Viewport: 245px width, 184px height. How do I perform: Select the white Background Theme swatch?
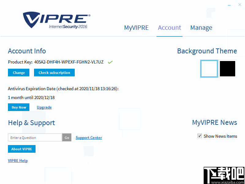click(x=209, y=68)
